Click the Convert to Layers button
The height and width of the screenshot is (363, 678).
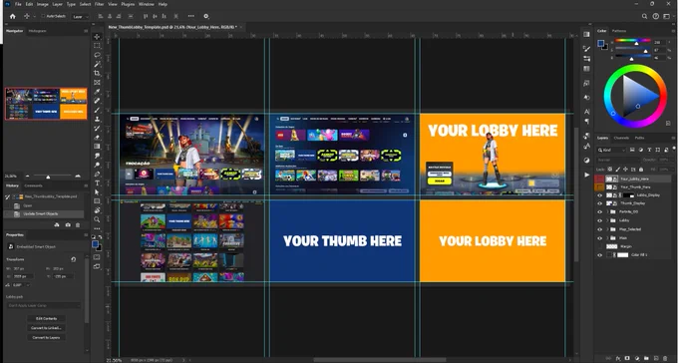pyautogui.click(x=46, y=337)
